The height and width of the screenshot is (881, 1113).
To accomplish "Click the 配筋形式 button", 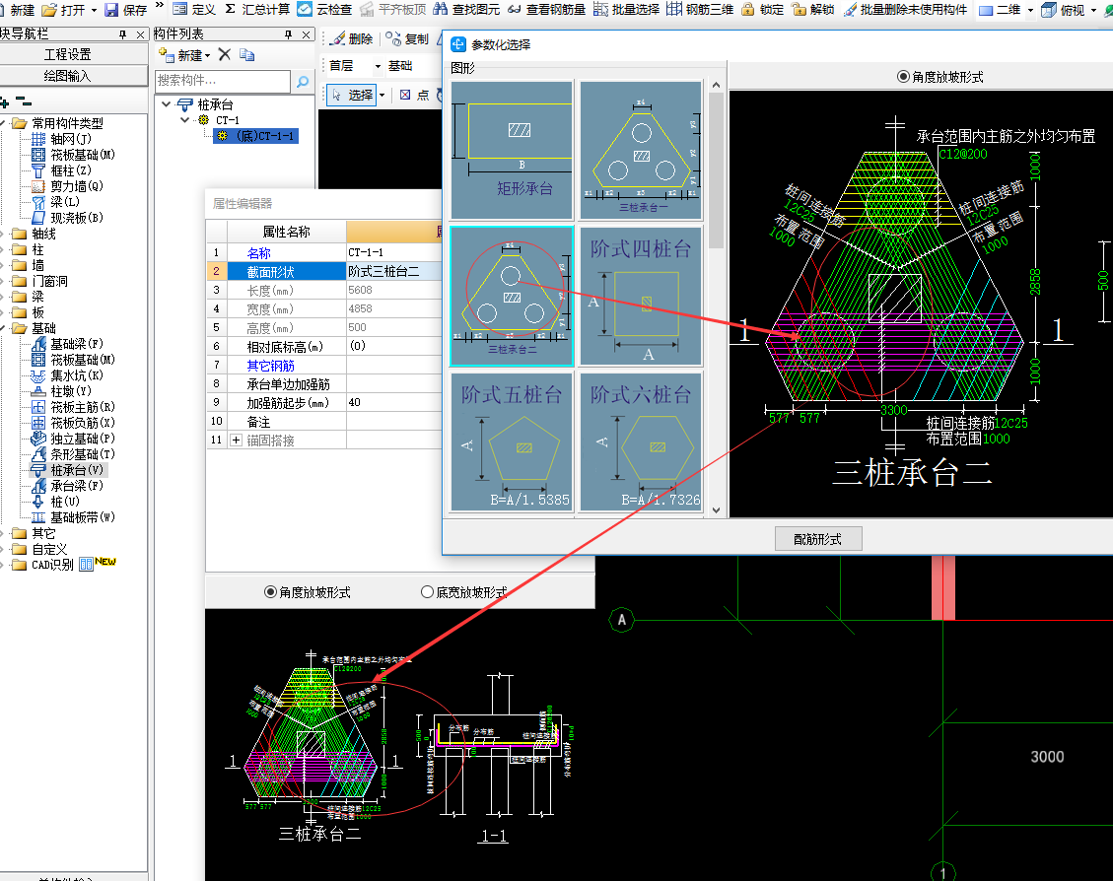I will pos(817,538).
